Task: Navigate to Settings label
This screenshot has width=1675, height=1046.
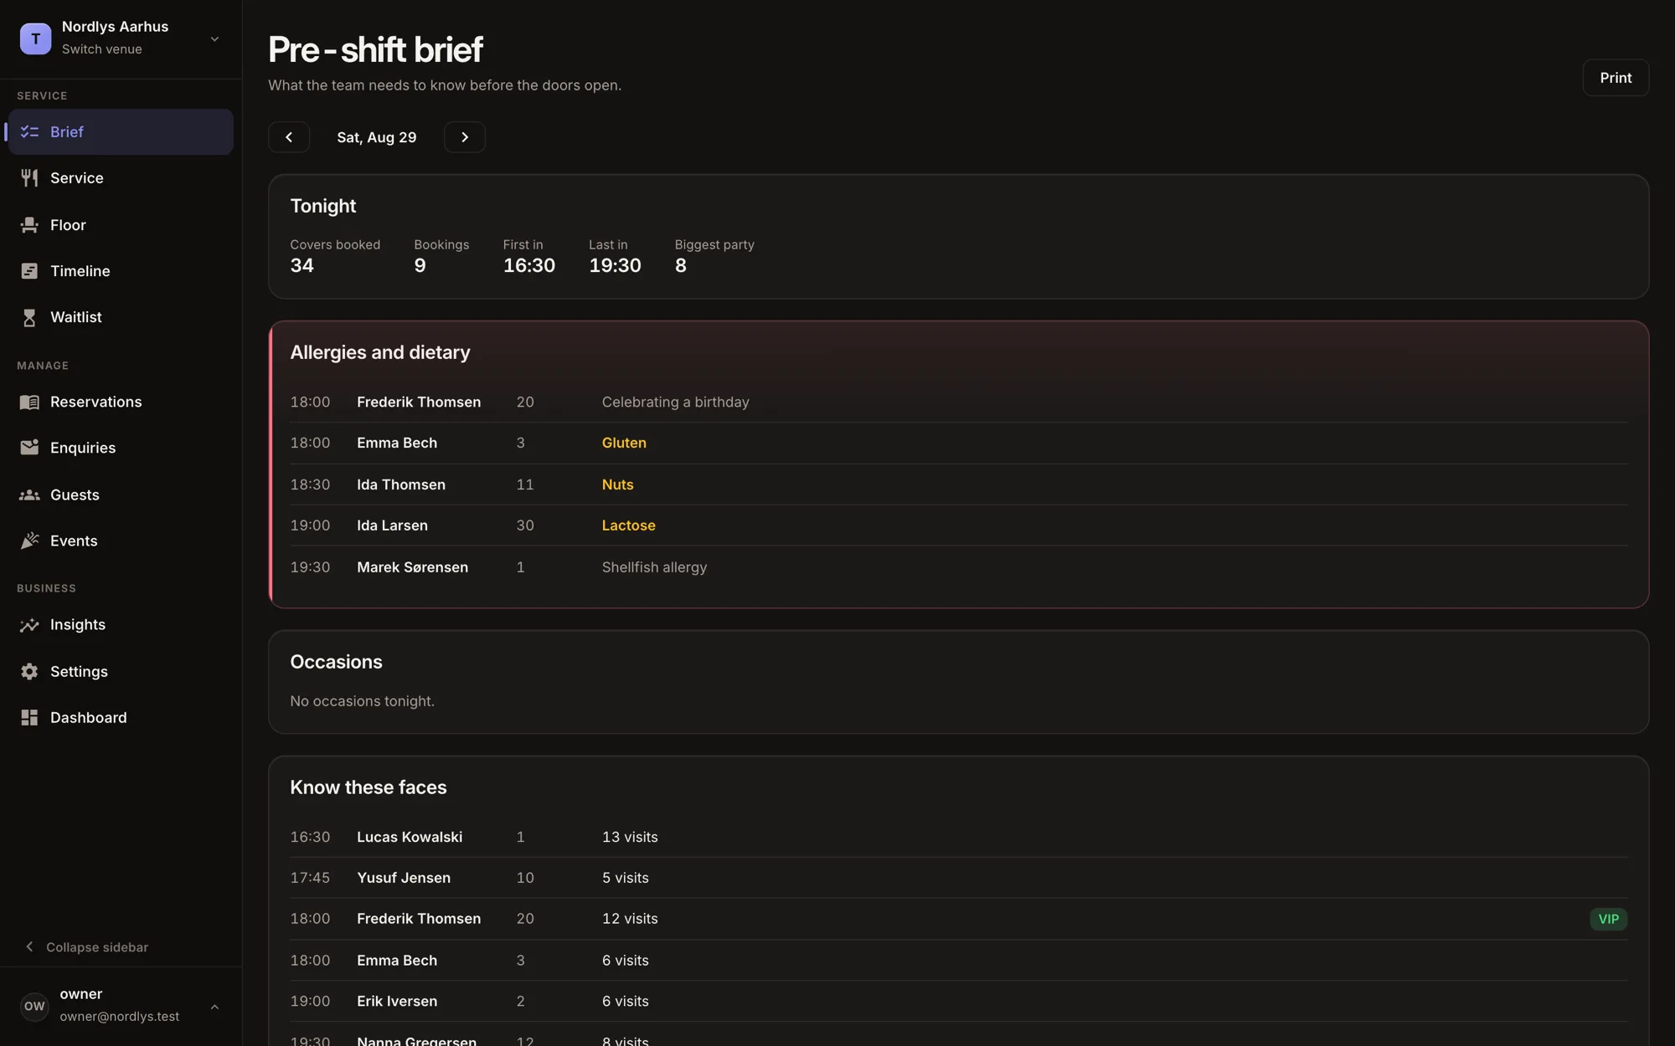Action: (79, 671)
